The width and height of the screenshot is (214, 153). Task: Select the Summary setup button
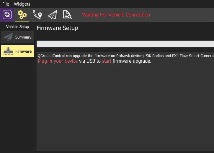point(18,37)
